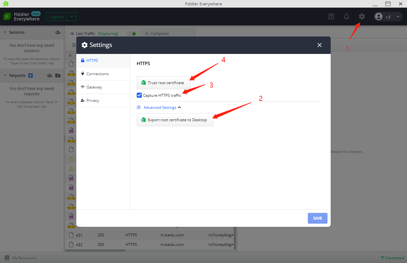Click Export root certificate to Desktop

[175, 120]
